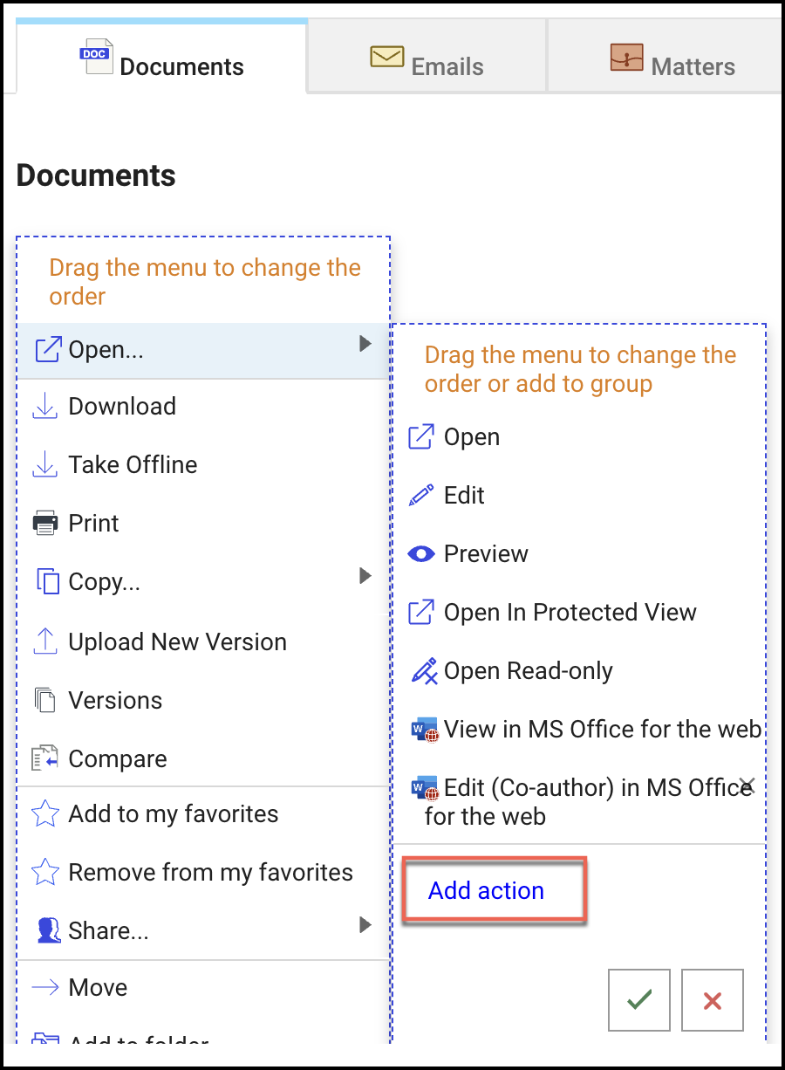Click the Versions stacked-pages icon
The image size is (785, 1070).
coord(44,701)
